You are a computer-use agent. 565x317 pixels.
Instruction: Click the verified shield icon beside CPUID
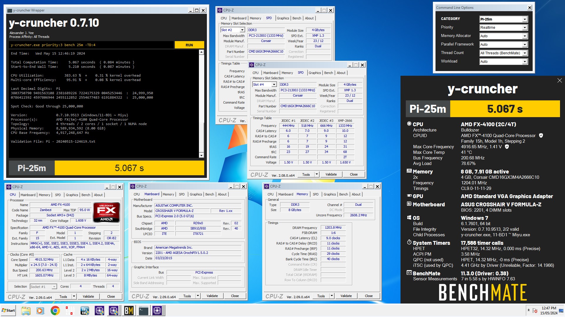coord(541,136)
